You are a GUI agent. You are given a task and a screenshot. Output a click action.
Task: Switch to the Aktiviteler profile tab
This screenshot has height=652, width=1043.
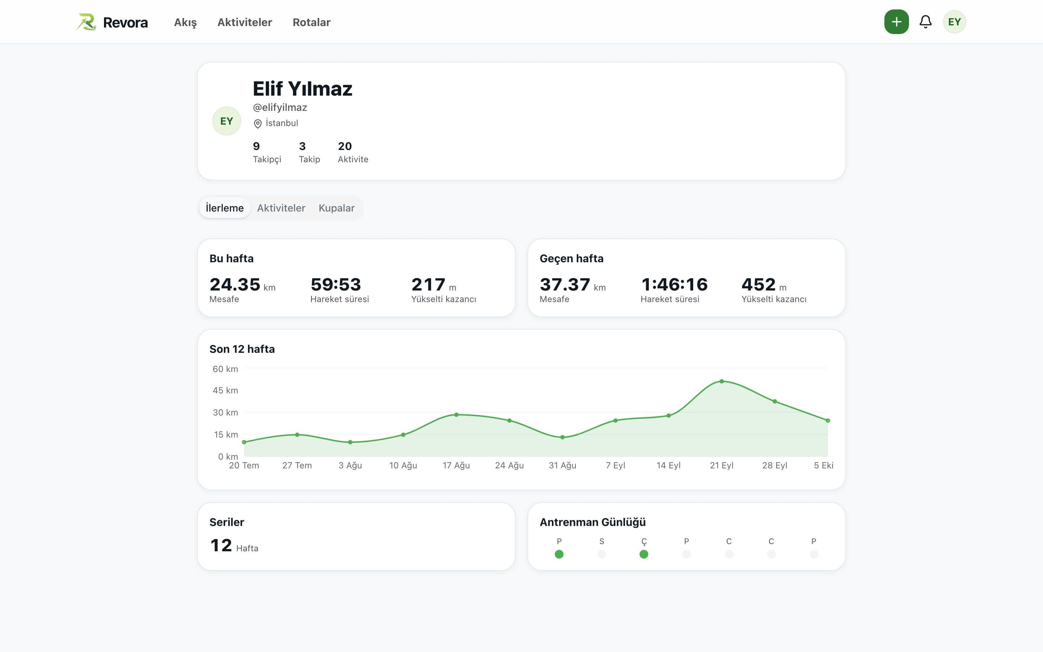[x=281, y=208]
